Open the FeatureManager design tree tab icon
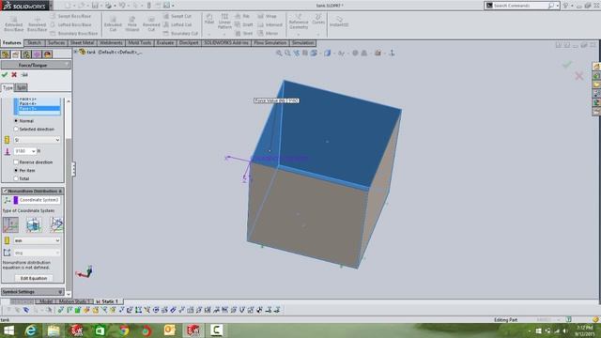This screenshot has width=601, height=338. click(6, 54)
